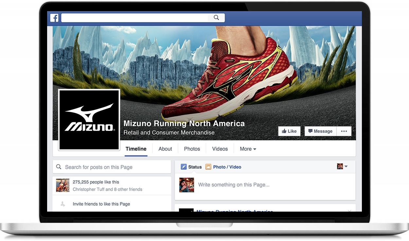Click the Status pencil icon
The height and width of the screenshot is (241, 409).
(184, 167)
